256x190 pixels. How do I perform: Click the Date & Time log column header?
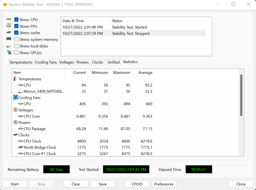(x=86, y=21)
